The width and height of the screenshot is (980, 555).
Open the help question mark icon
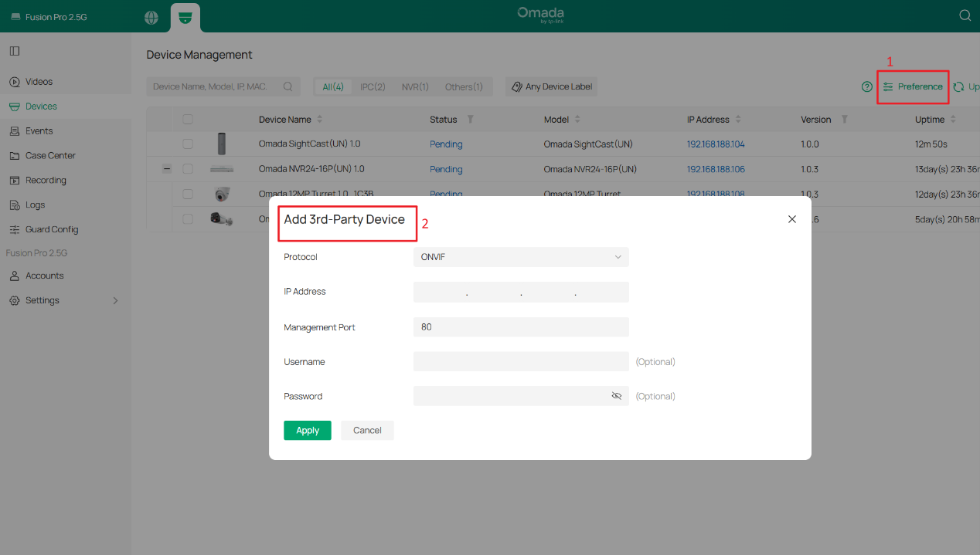(x=867, y=86)
